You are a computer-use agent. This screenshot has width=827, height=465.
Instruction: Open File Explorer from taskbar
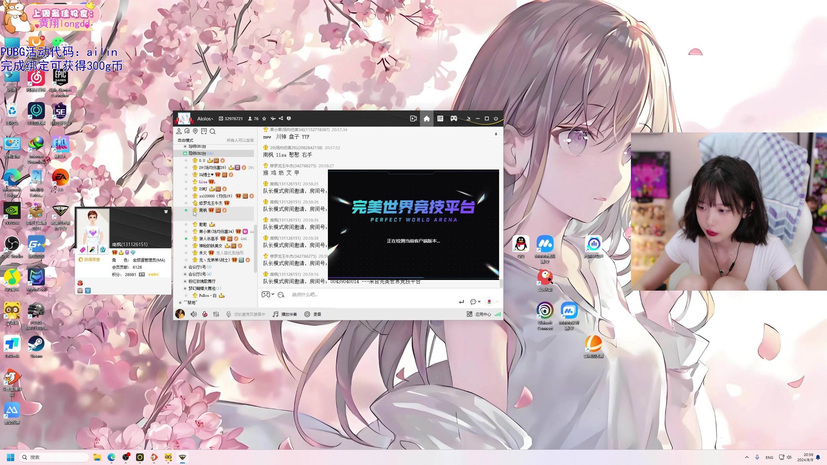97,457
